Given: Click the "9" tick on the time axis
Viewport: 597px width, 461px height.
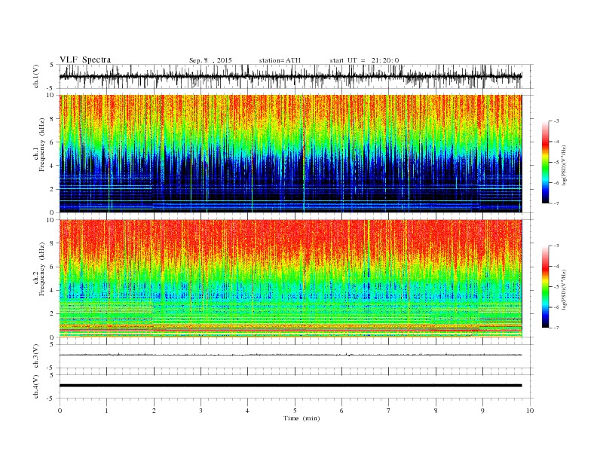Looking at the screenshot, I should 482,411.
